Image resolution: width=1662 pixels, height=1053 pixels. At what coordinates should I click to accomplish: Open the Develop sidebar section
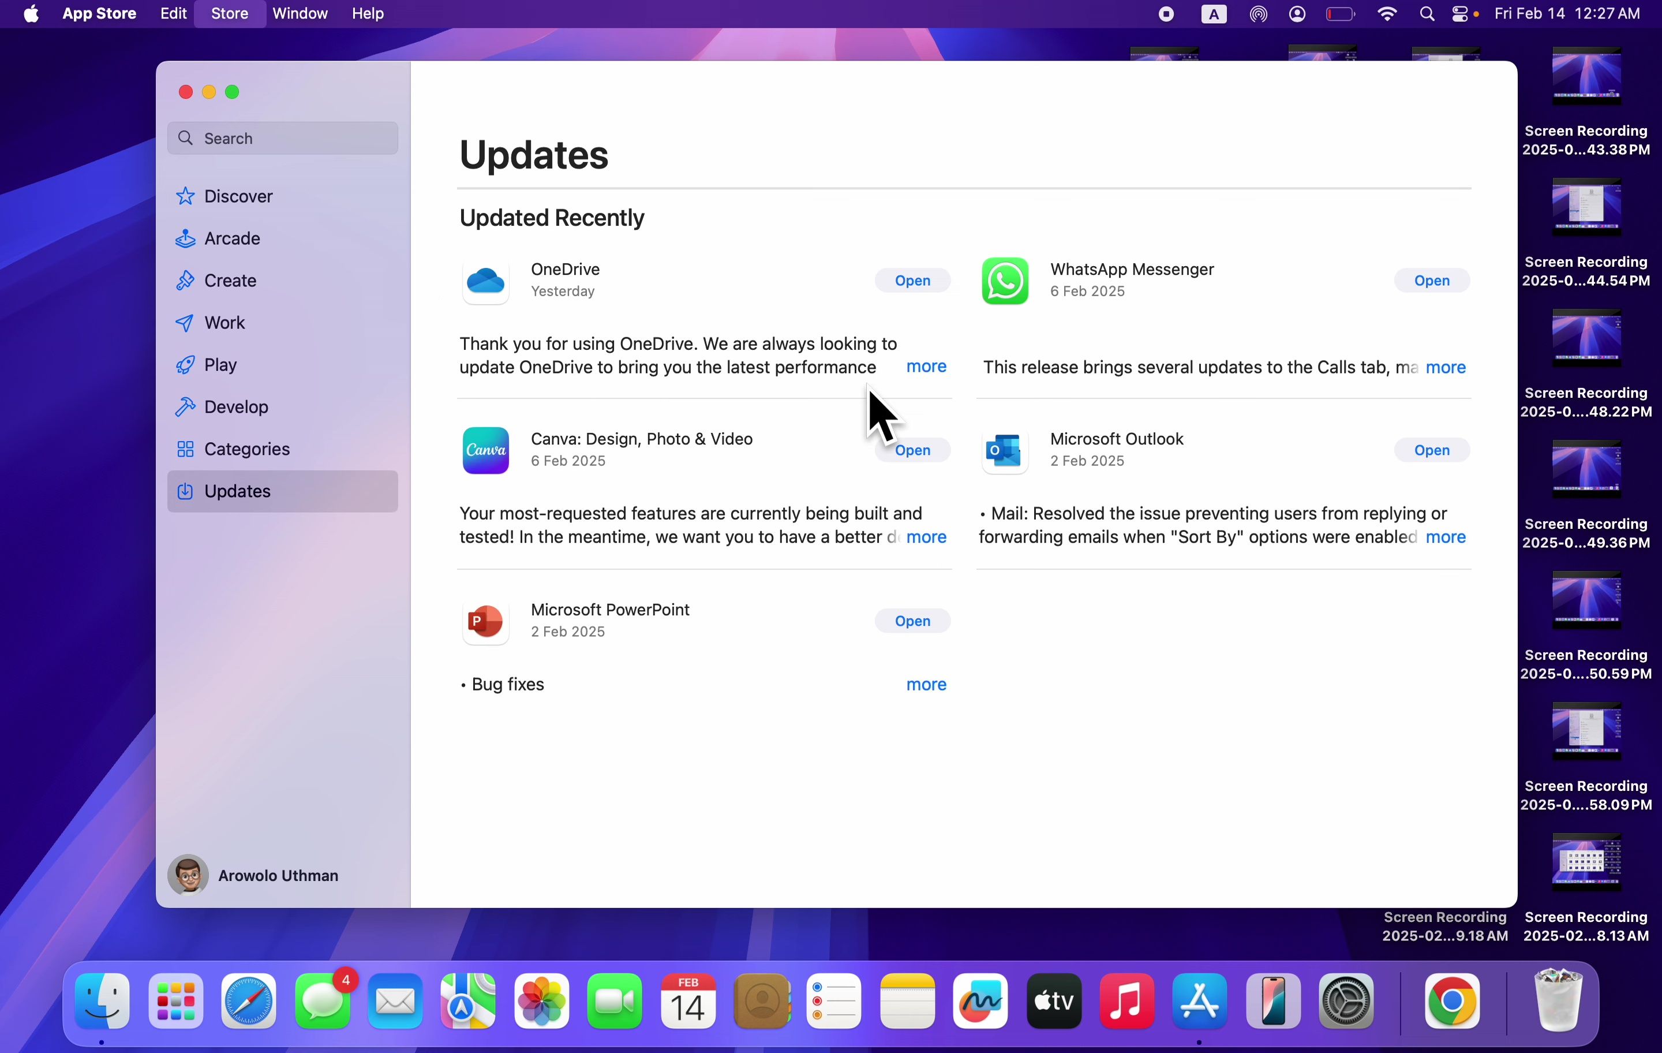282,406
